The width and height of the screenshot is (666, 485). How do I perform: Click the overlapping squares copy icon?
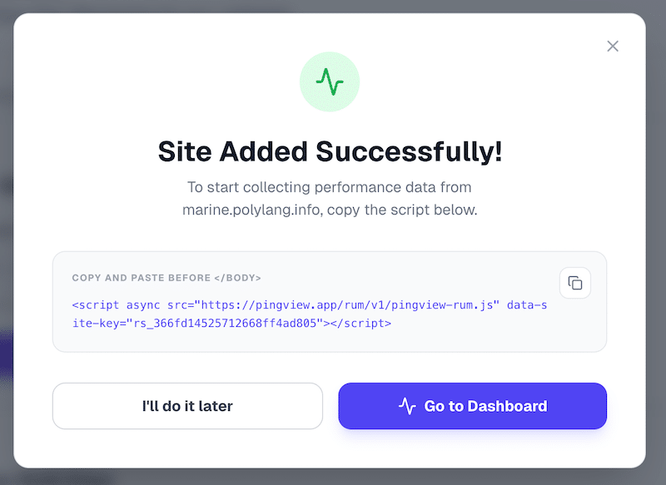pos(575,283)
